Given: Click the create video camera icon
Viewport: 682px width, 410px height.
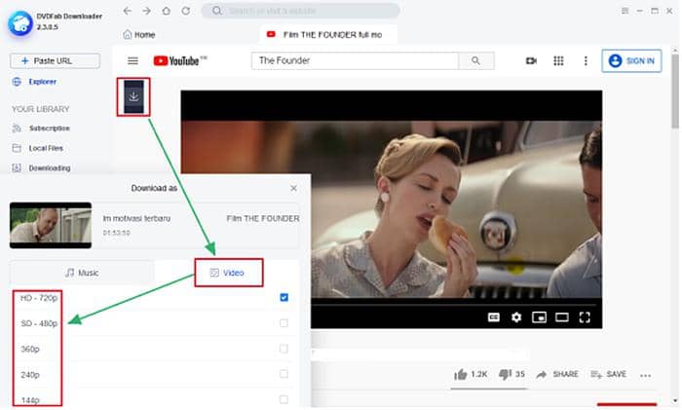Looking at the screenshot, I should (x=531, y=61).
